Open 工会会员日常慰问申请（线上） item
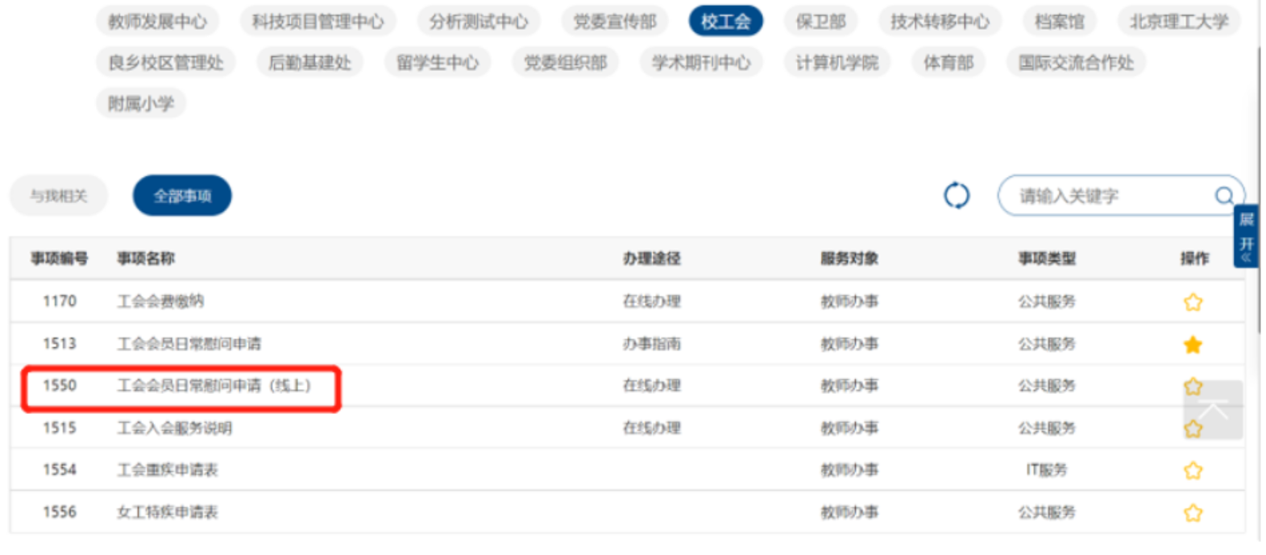 coord(214,386)
